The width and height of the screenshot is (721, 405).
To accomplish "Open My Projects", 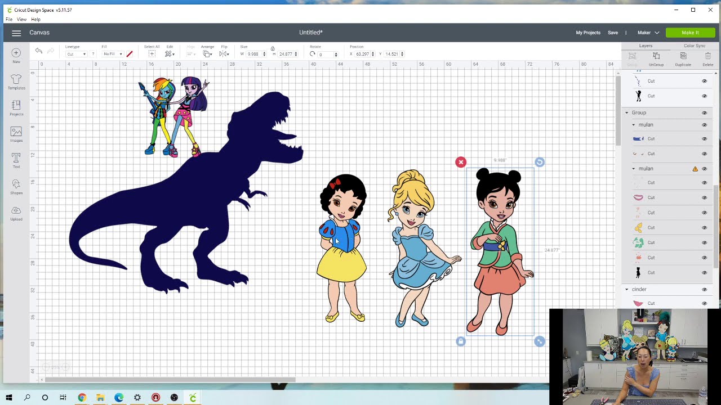I will pyautogui.click(x=588, y=33).
